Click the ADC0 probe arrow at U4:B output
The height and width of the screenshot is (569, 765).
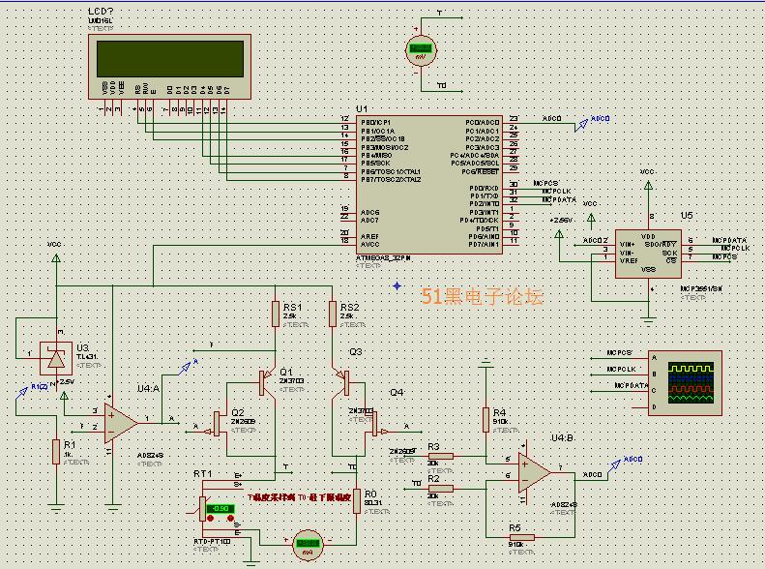[615, 465]
